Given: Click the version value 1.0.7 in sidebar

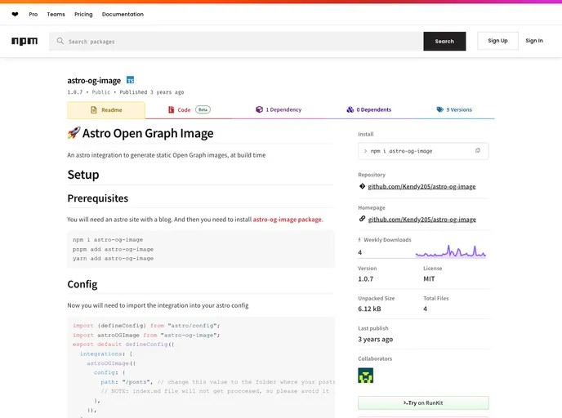Looking at the screenshot, I should coord(366,279).
